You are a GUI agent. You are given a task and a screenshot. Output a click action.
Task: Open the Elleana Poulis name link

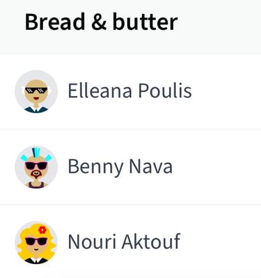(129, 91)
